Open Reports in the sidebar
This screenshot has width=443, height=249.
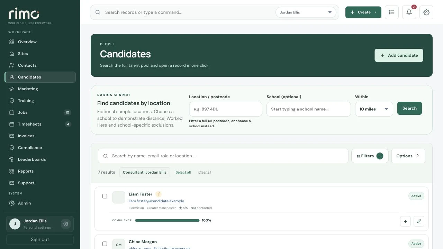tap(40, 171)
